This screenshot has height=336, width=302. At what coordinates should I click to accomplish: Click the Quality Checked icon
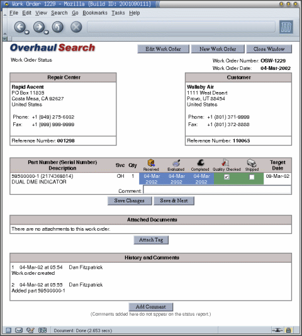coord(225,163)
